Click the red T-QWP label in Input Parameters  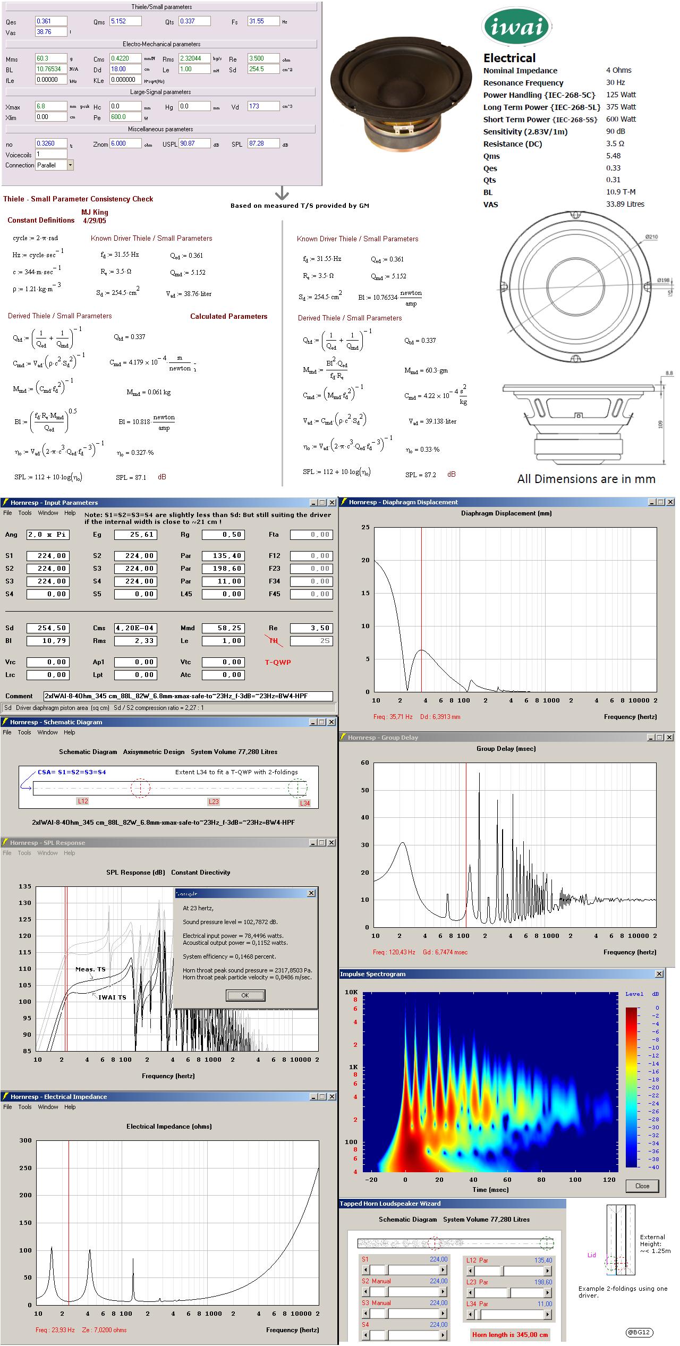tap(278, 662)
